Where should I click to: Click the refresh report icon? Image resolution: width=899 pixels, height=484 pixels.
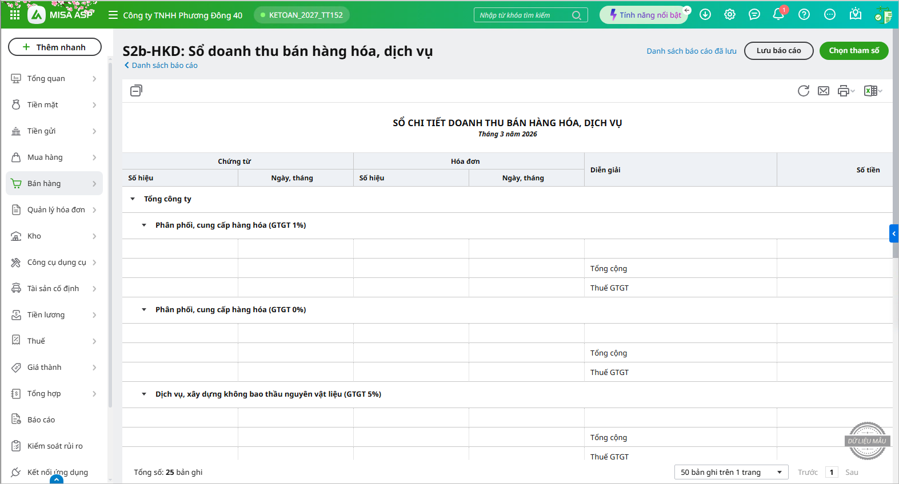click(x=803, y=91)
